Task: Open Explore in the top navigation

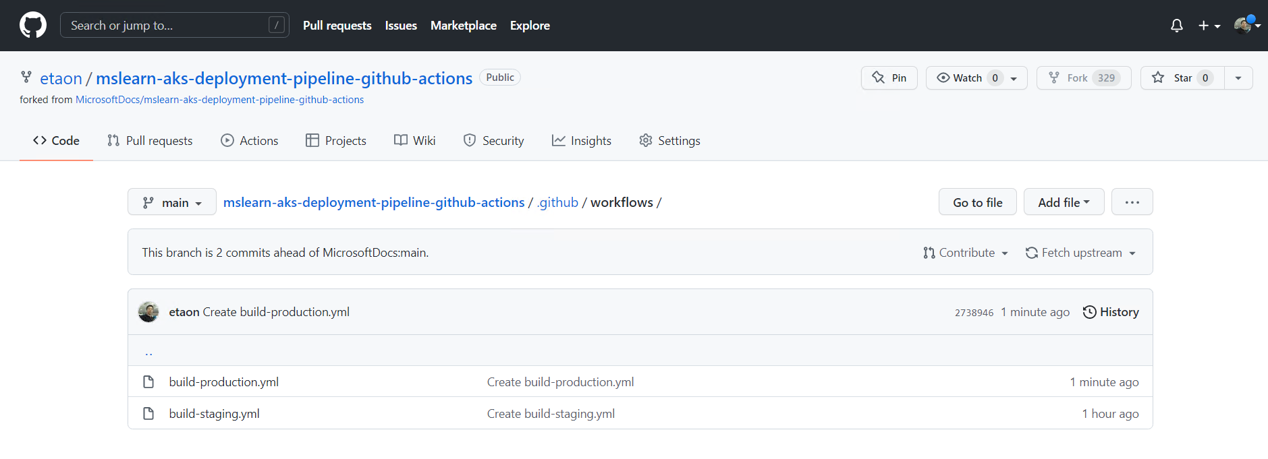Action: tap(530, 26)
